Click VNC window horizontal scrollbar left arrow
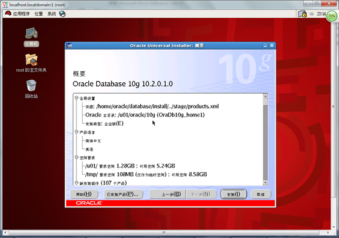339x238 pixels. (5, 232)
